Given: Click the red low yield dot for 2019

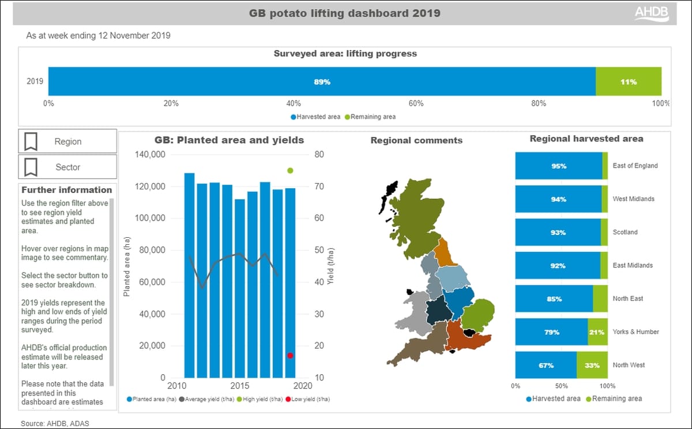Looking at the screenshot, I should coord(290,356).
